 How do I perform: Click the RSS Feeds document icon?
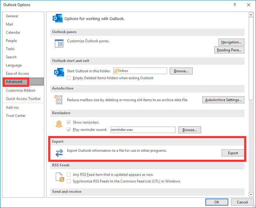(x=59, y=178)
